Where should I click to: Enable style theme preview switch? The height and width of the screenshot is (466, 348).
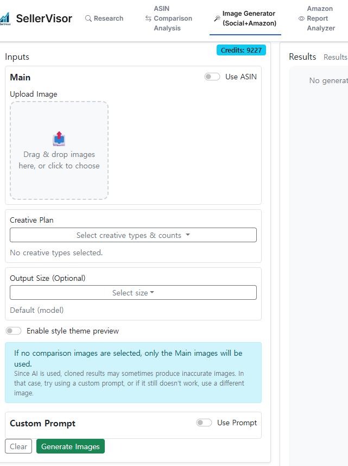coord(14,331)
